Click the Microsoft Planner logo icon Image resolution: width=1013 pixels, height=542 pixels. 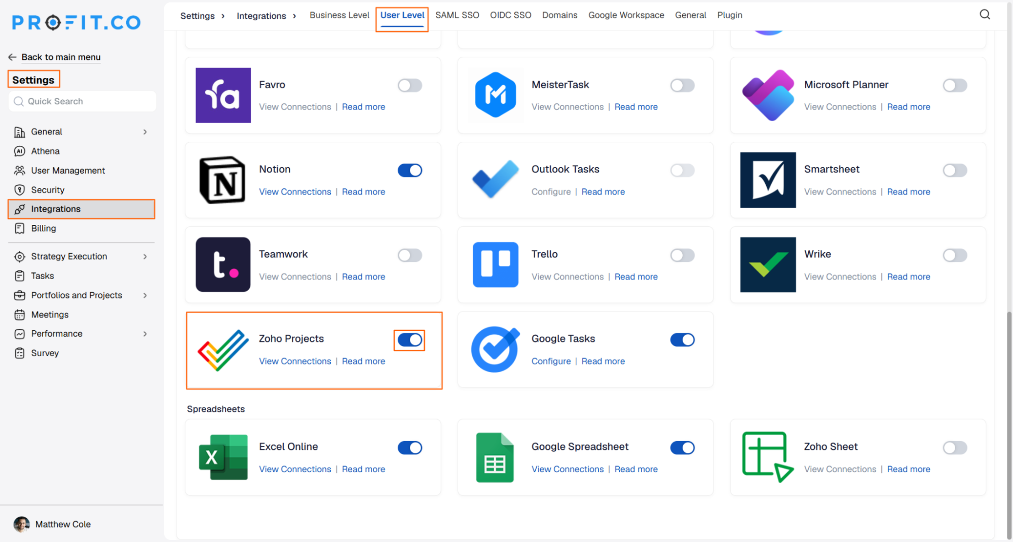(x=768, y=95)
